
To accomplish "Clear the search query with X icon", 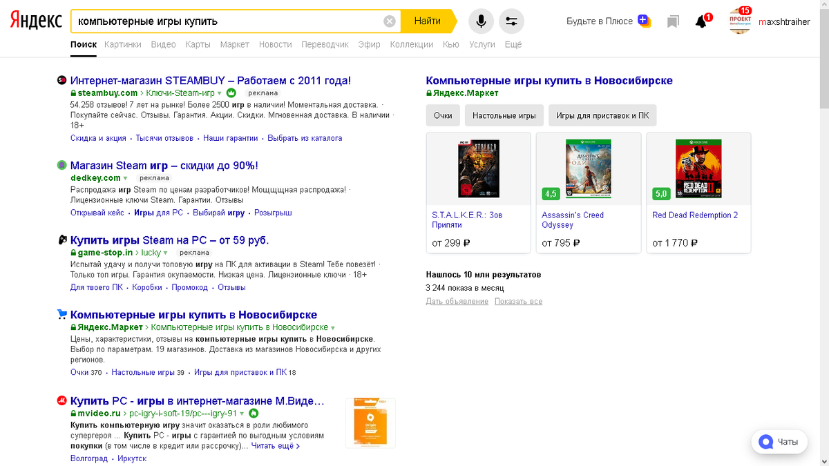I will pos(390,21).
